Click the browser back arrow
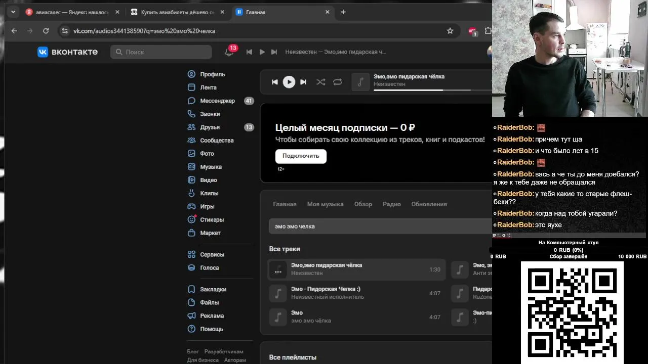Viewport: 648px width, 364px height. click(x=14, y=31)
